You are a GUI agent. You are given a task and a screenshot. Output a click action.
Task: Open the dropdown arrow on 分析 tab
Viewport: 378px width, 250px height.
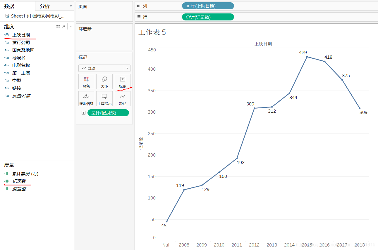[x=71, y=6]
